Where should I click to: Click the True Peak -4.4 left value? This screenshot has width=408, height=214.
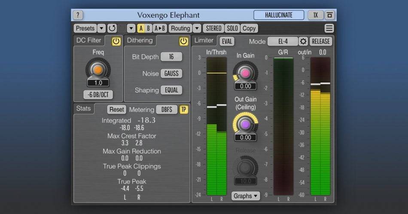click(125, 189)
